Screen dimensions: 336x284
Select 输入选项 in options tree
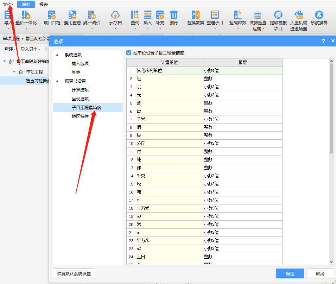pyautogui.click(x=80, y=63)
